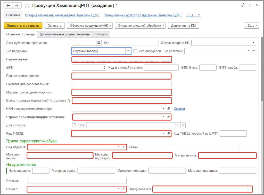The width and height of the screenshot is (264, 195).
Task: Open Открытие внешней обработки submenu
Action: click(140, 26)
